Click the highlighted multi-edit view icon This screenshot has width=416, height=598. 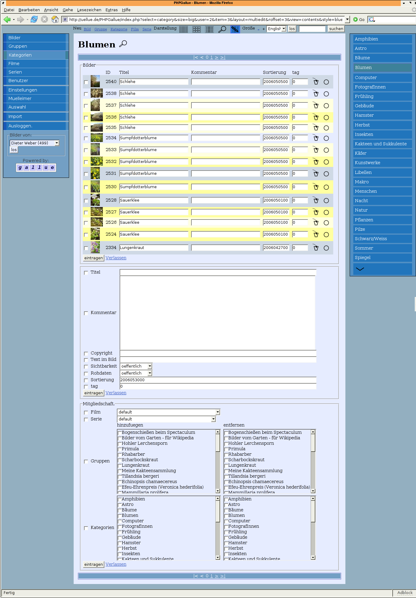tap(235, 29)
